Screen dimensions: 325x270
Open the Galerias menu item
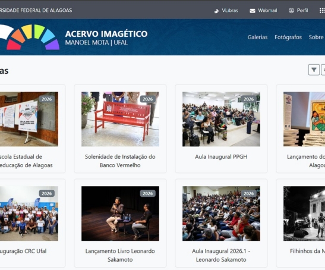257,37
